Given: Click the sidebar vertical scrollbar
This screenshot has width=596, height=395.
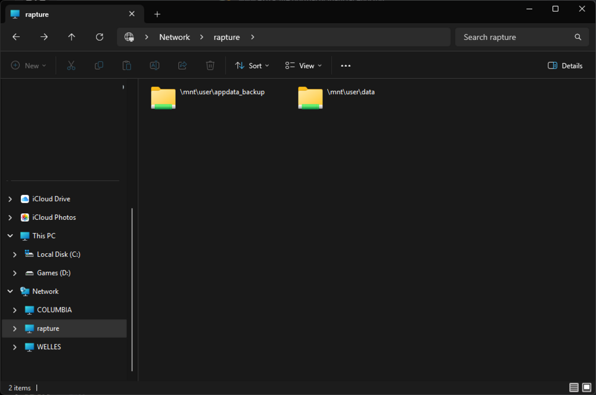Looking at the screenshot, I should pyautogui.click(x=132, y=290).
